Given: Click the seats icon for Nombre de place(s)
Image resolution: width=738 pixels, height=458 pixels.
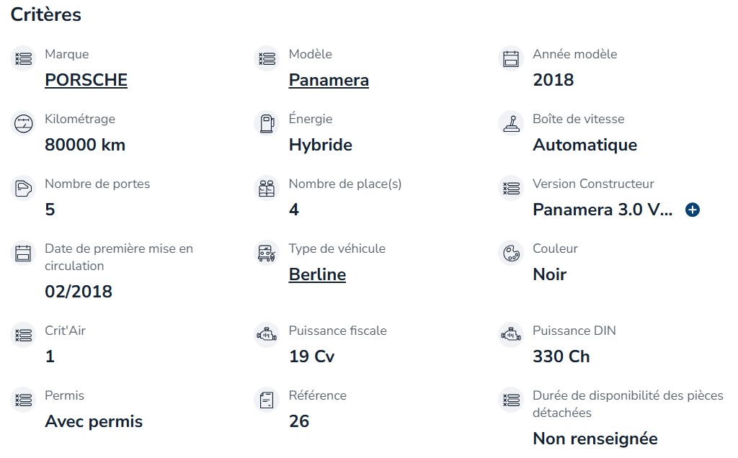Looking at the screenshot, I should pyautogui.click(x=267, y=189).
